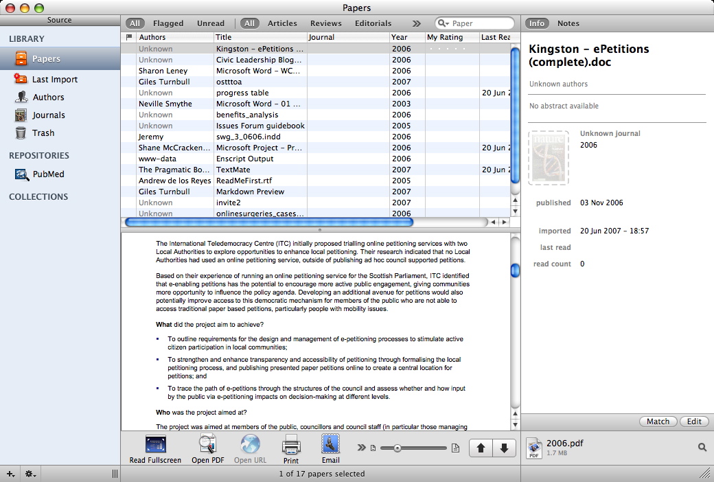Click the list scroll-right arrow

click(x=504, y=222)
